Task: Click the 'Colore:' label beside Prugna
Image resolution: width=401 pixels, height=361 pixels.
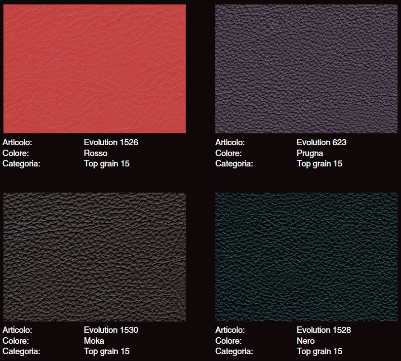Action: point(228,153)
